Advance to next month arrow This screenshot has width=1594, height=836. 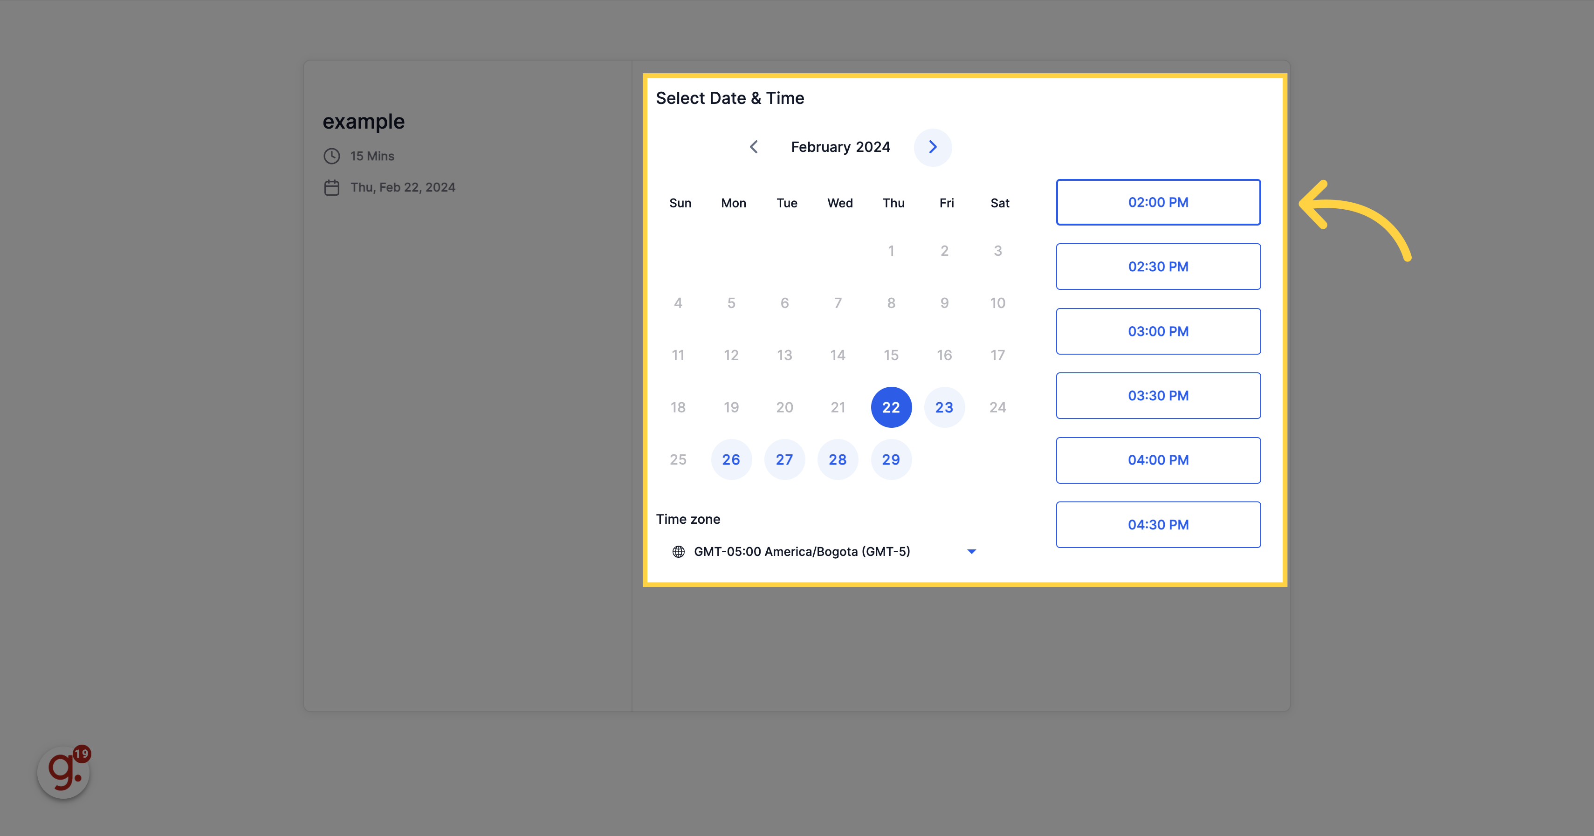tap(933, 147)
